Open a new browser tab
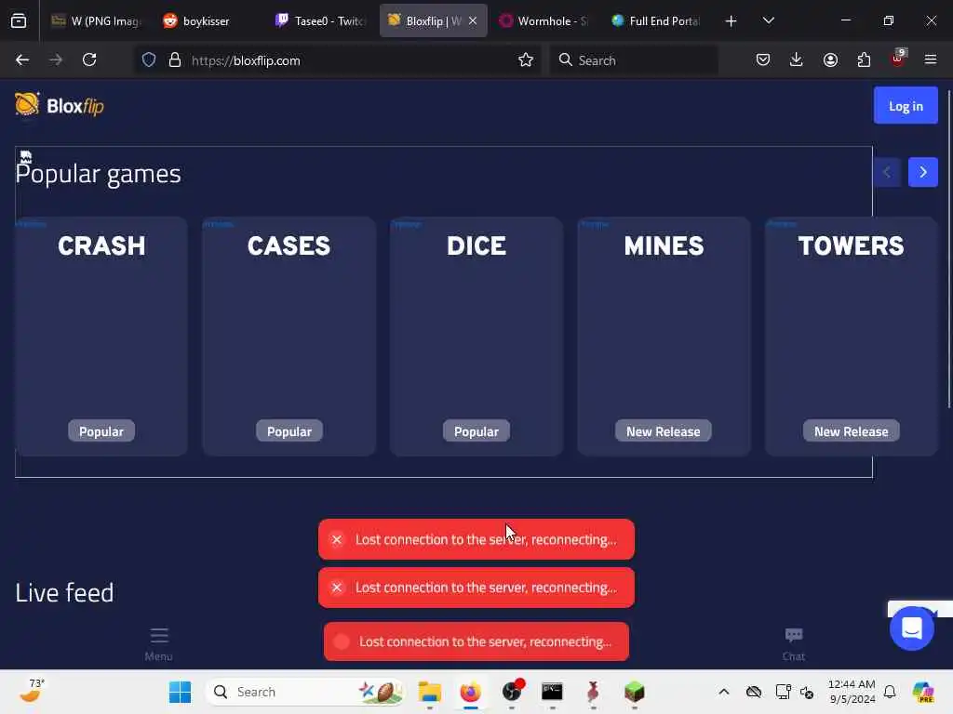Image resolution: width=953 pixels, height=714 pixels. click(x=731, y=20)
